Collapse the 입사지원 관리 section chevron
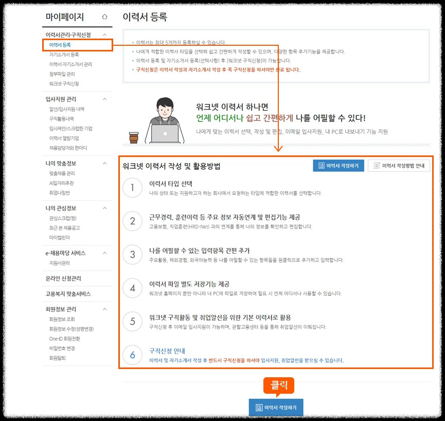 [105, 99]
